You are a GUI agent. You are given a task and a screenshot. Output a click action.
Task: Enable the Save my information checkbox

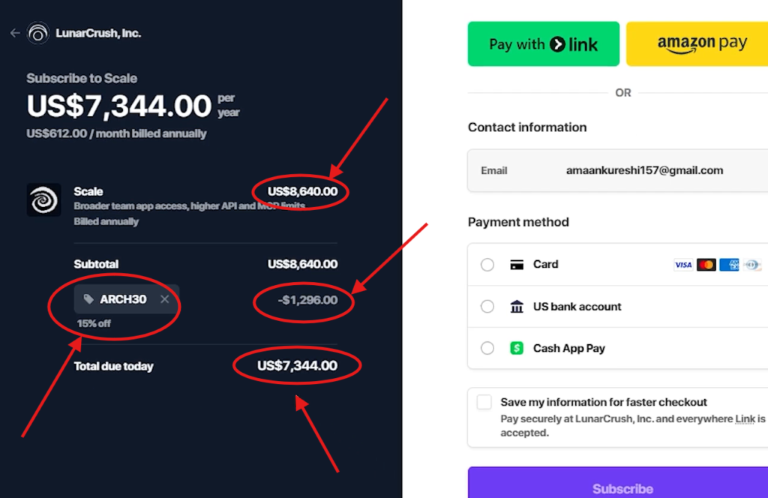484,402
